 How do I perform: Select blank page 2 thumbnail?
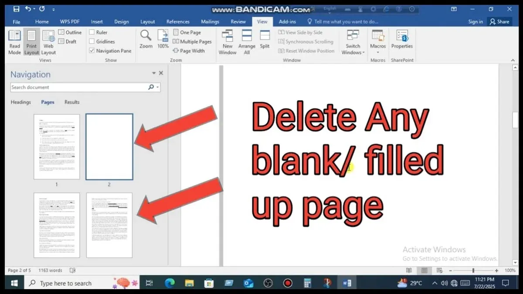coord(109,147)
